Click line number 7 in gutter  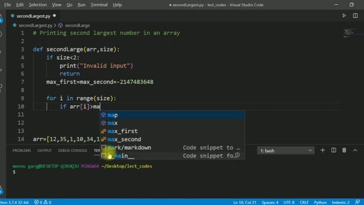tap(22, 82)
